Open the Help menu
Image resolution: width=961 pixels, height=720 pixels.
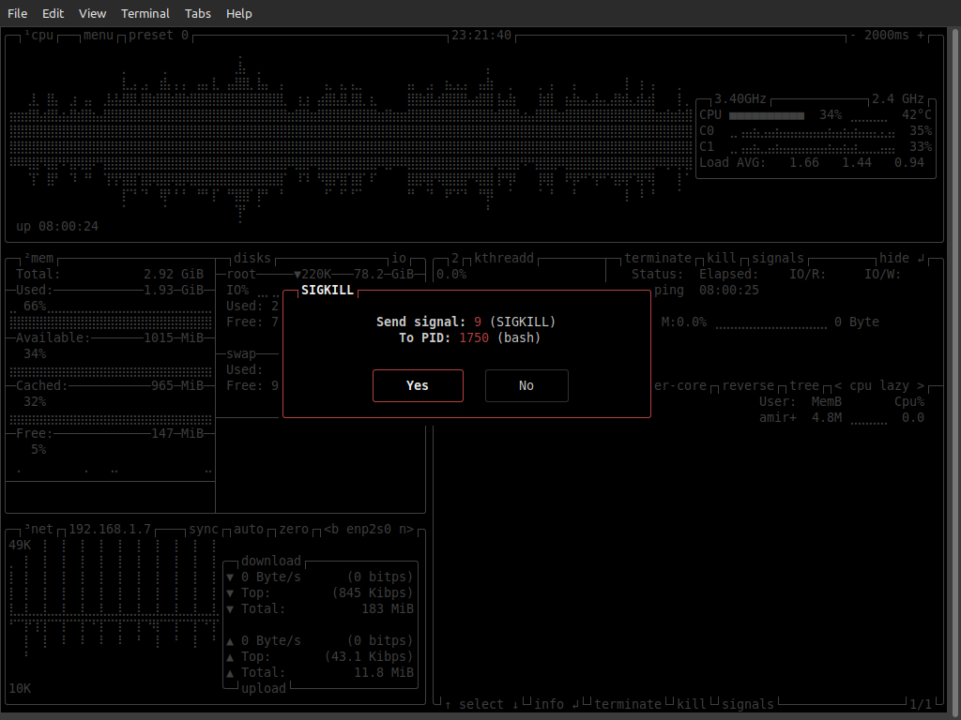(x=239, y=13)
